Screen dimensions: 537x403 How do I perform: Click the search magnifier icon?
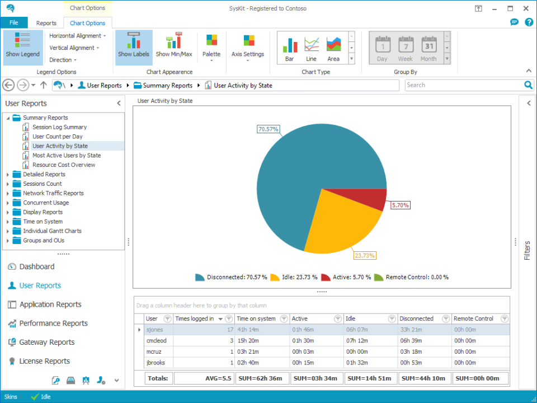click(x=528, y=85)
